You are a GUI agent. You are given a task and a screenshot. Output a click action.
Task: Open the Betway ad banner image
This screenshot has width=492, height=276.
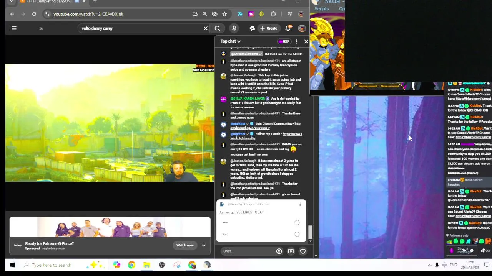pos(110,227)
